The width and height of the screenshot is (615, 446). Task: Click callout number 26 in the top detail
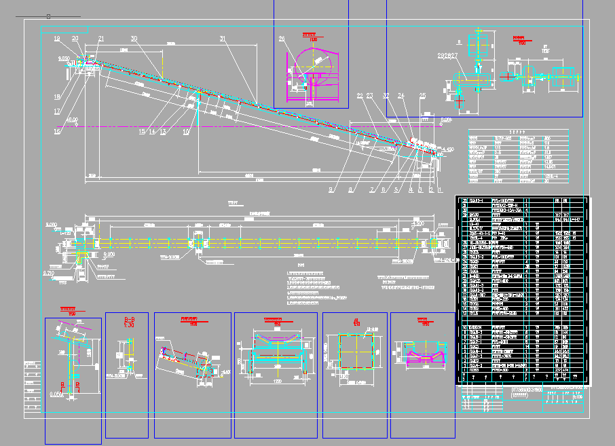point(282,39)
